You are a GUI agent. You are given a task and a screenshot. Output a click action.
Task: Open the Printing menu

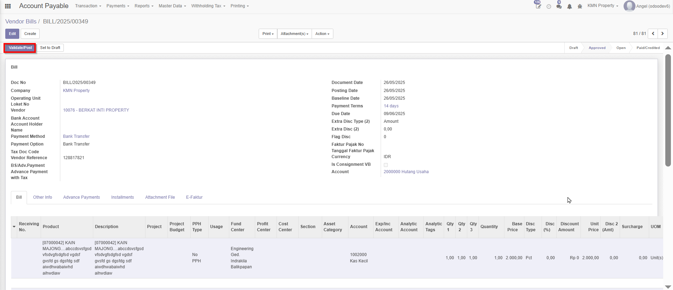[240, 6]
